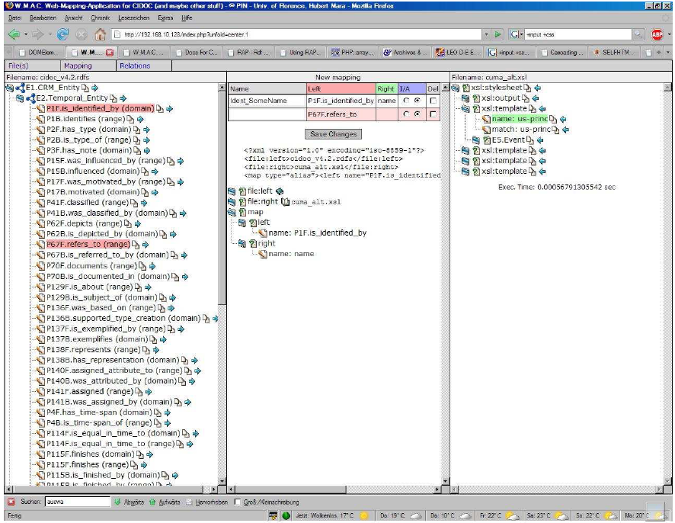Open the address bar history dropdown
Screen dimensions: 675x523
486,34
